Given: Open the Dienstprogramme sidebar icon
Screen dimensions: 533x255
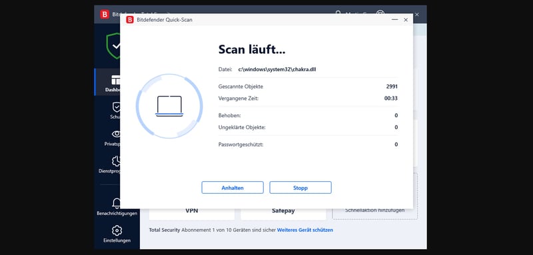Looking at the screenshot, I should 116,161.
